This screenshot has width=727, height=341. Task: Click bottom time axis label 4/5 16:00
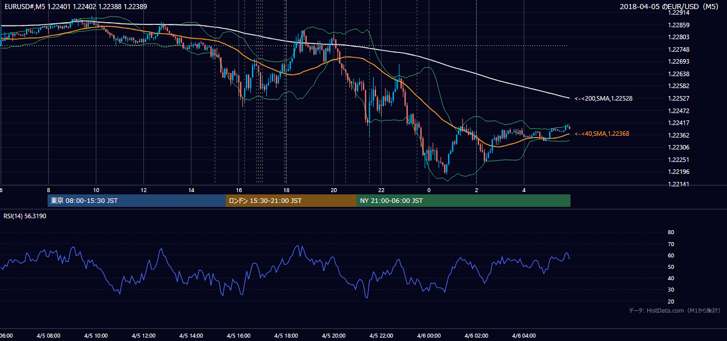click(238, 336)
